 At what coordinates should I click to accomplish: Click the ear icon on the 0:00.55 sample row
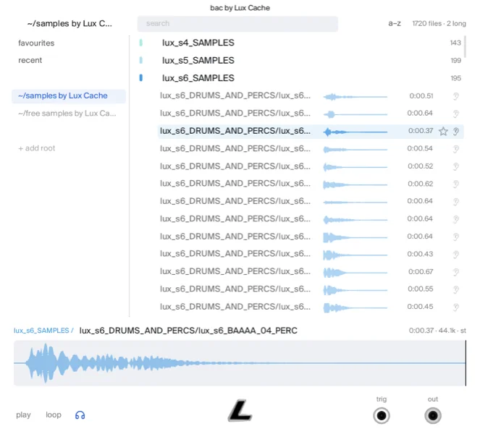click(x=456, y=289)
